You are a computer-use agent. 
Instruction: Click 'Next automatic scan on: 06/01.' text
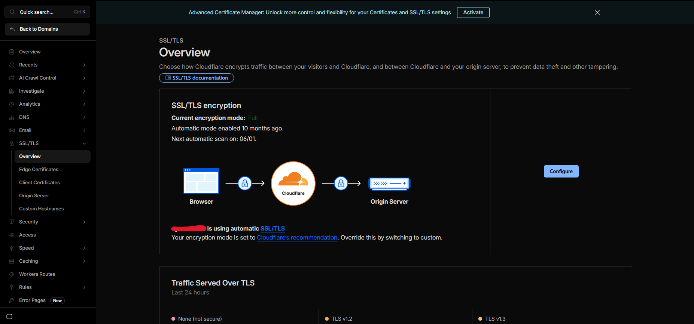pos(214,139)
